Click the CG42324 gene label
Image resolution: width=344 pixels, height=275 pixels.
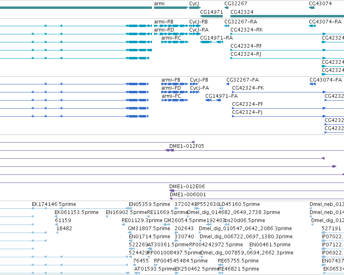(242, 12)
